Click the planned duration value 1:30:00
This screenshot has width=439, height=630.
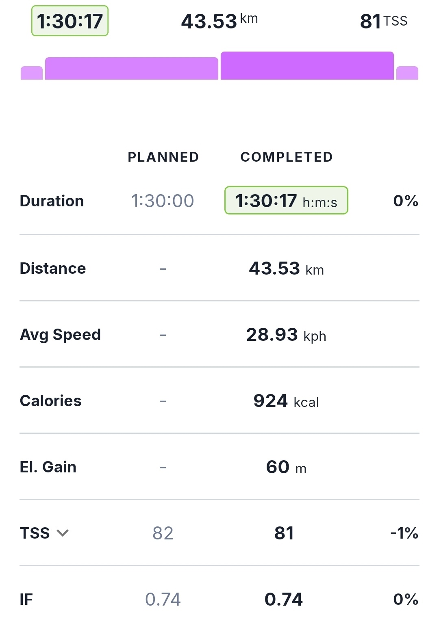[163, 201]
